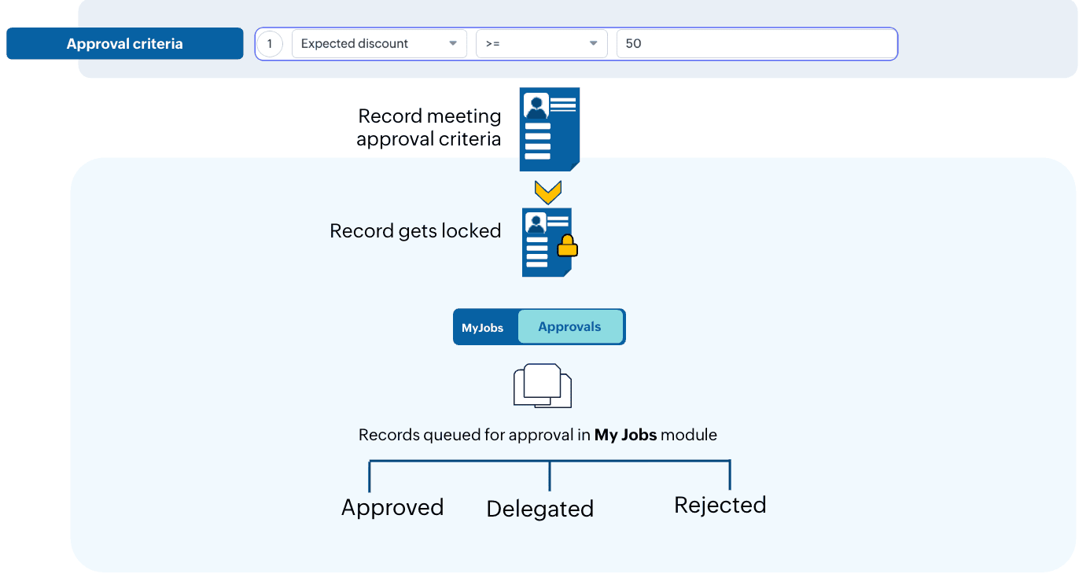Screen dimensions: 1090x574
Task: Select the Rejected outcome label
Action: tap(720, 505)
